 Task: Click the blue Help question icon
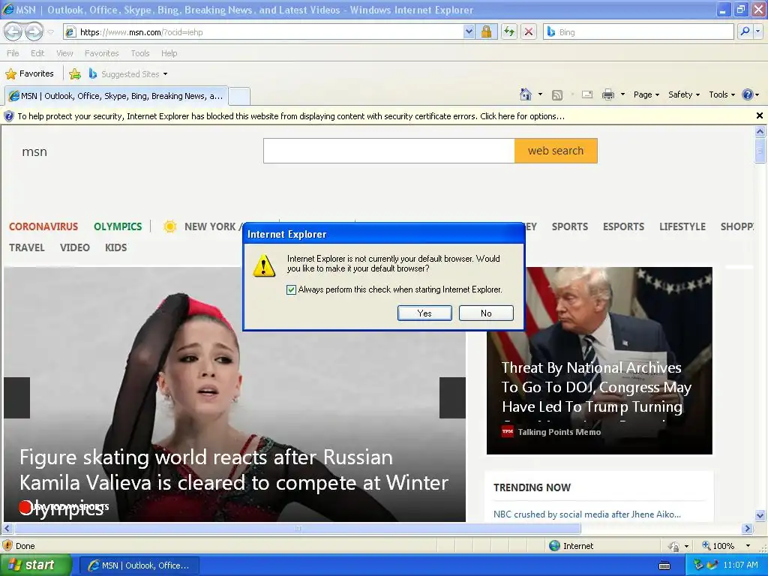(748, 94)
